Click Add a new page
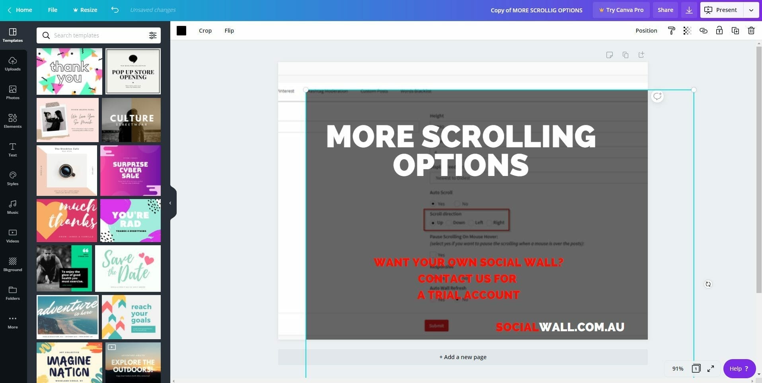This screenshot has width=762, height=383. pyautogui.click(x=462, y=357)
